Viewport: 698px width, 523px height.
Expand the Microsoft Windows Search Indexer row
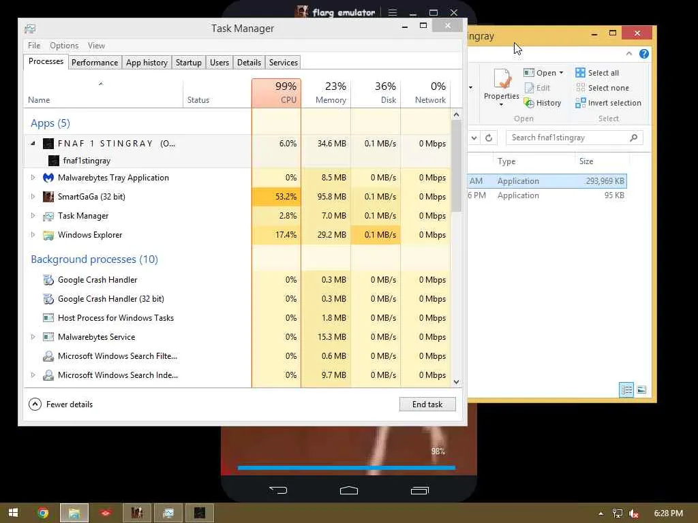(x=33, y=375)
